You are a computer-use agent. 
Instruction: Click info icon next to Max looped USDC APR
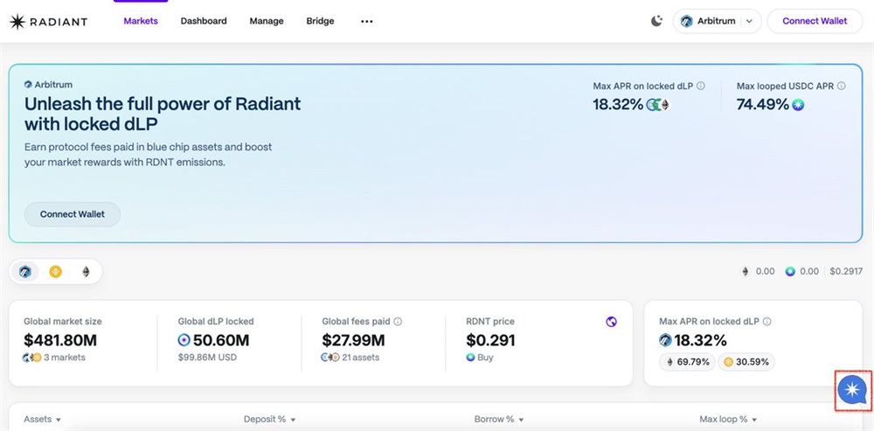coord(842,87)
